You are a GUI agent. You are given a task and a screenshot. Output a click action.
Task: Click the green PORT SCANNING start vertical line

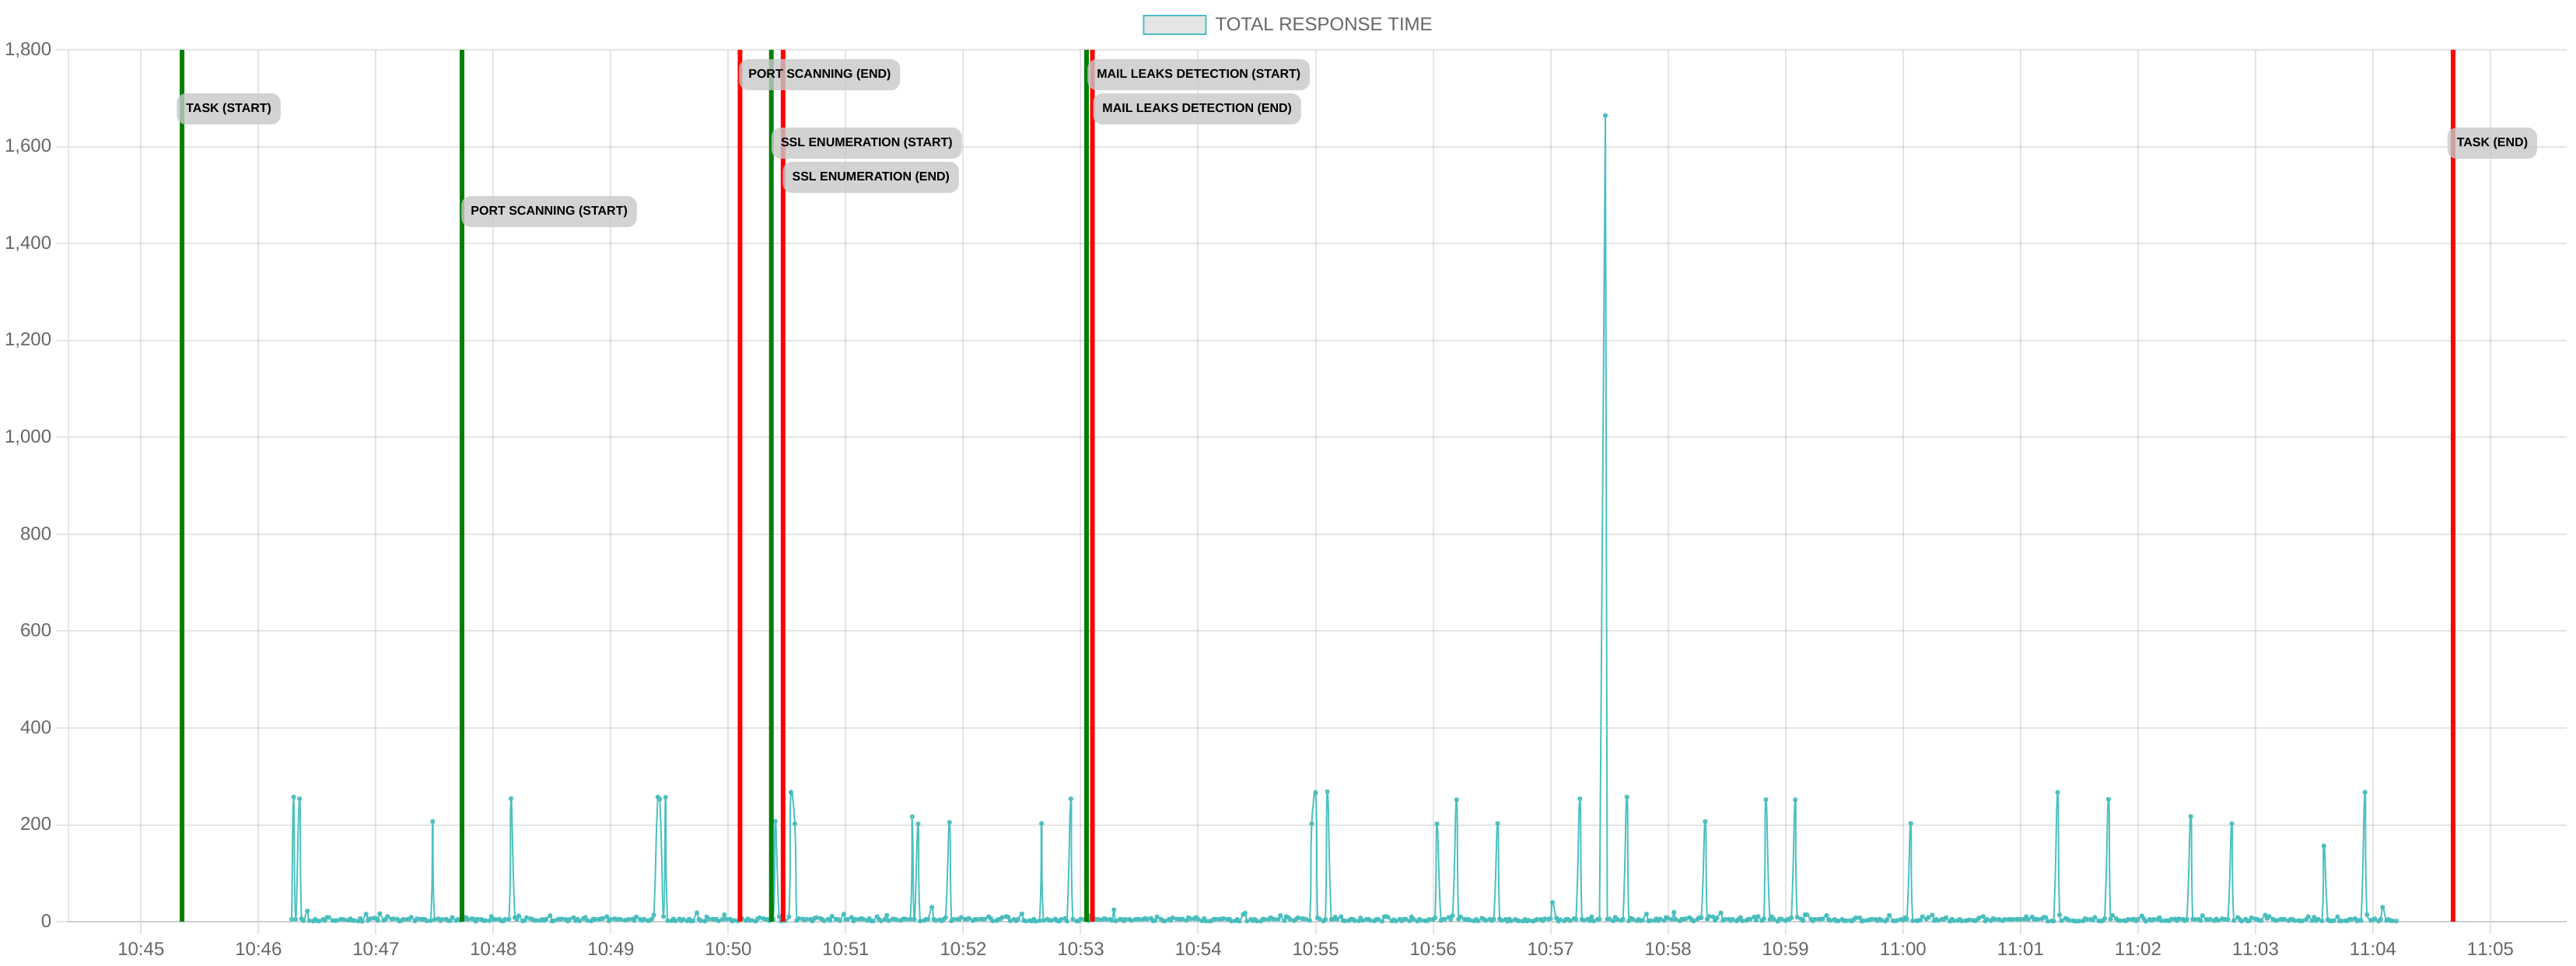462,485
